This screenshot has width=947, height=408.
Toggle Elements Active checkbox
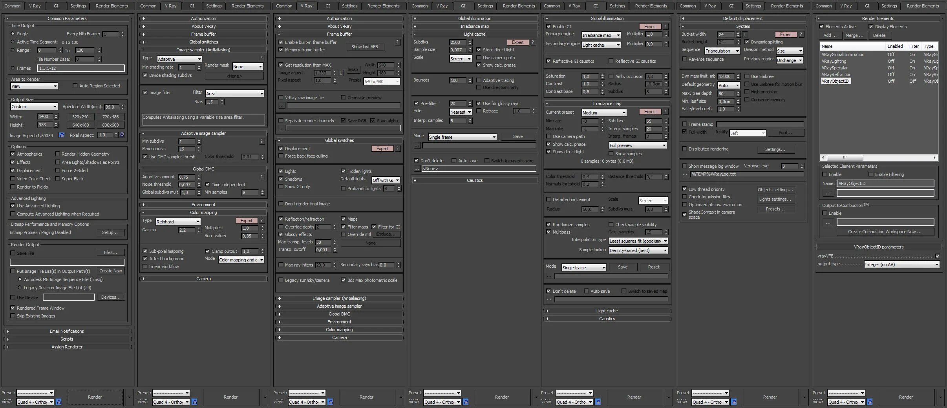pyautogui.click(x=821, y=27)
